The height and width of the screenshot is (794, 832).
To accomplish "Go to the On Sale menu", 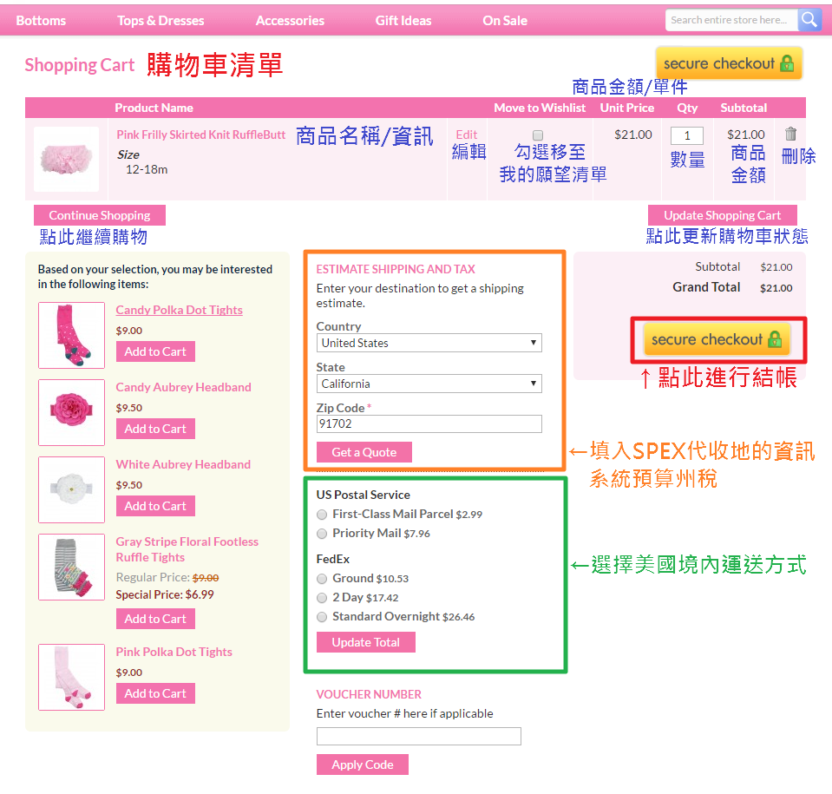I will pos(505,21).
